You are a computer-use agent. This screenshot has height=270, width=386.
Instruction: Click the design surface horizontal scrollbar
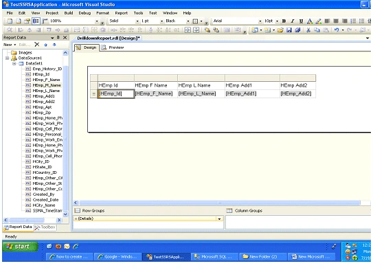[220, 203]
